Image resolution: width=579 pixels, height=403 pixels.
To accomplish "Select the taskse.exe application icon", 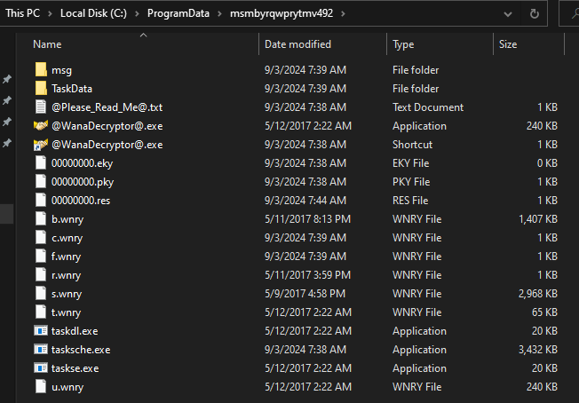I will [41, 368].
